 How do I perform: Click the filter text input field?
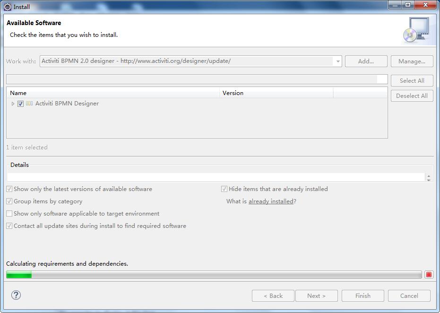[x=197, y=79]
